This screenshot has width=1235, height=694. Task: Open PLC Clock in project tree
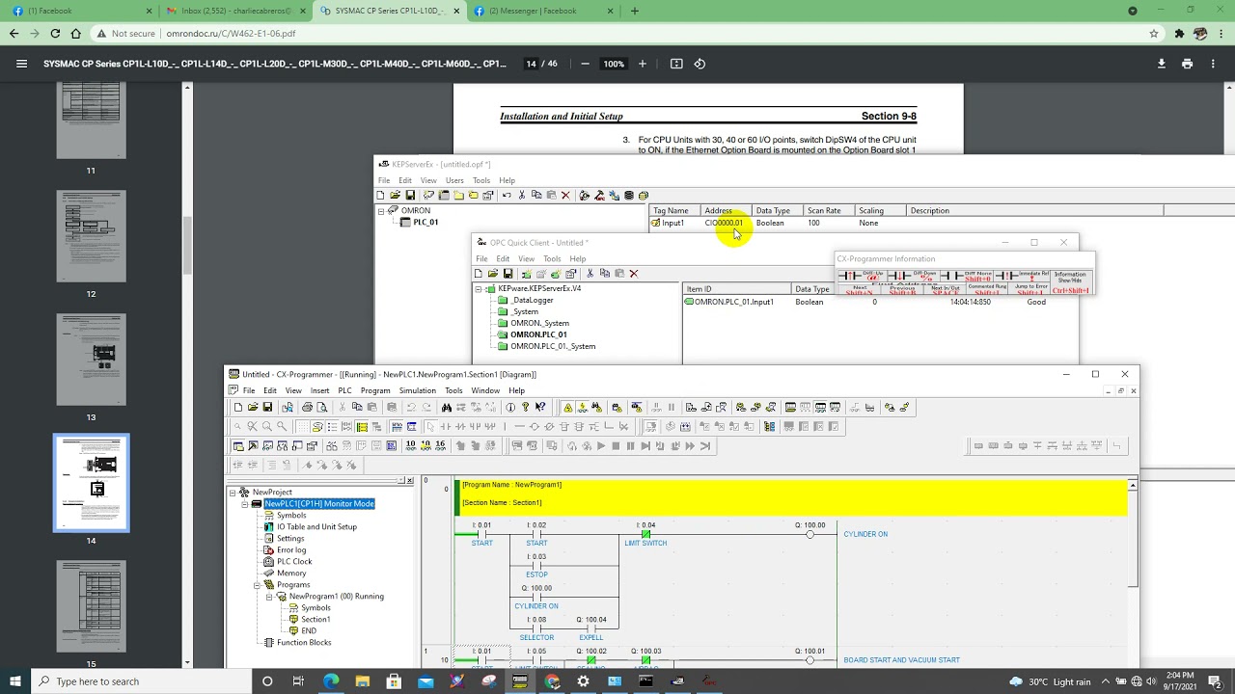click(294, 562)
